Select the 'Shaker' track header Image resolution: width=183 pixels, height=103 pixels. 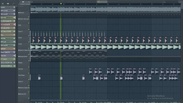[24, 65]
